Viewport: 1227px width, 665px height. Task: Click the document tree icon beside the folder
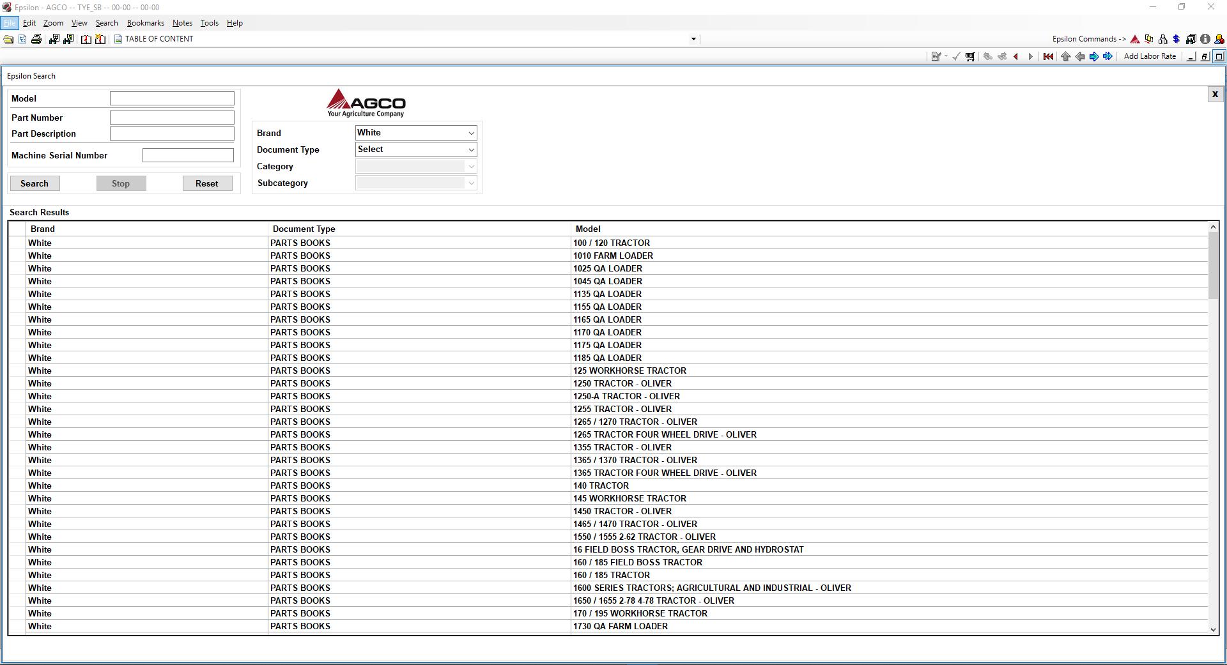click(22, 40)
